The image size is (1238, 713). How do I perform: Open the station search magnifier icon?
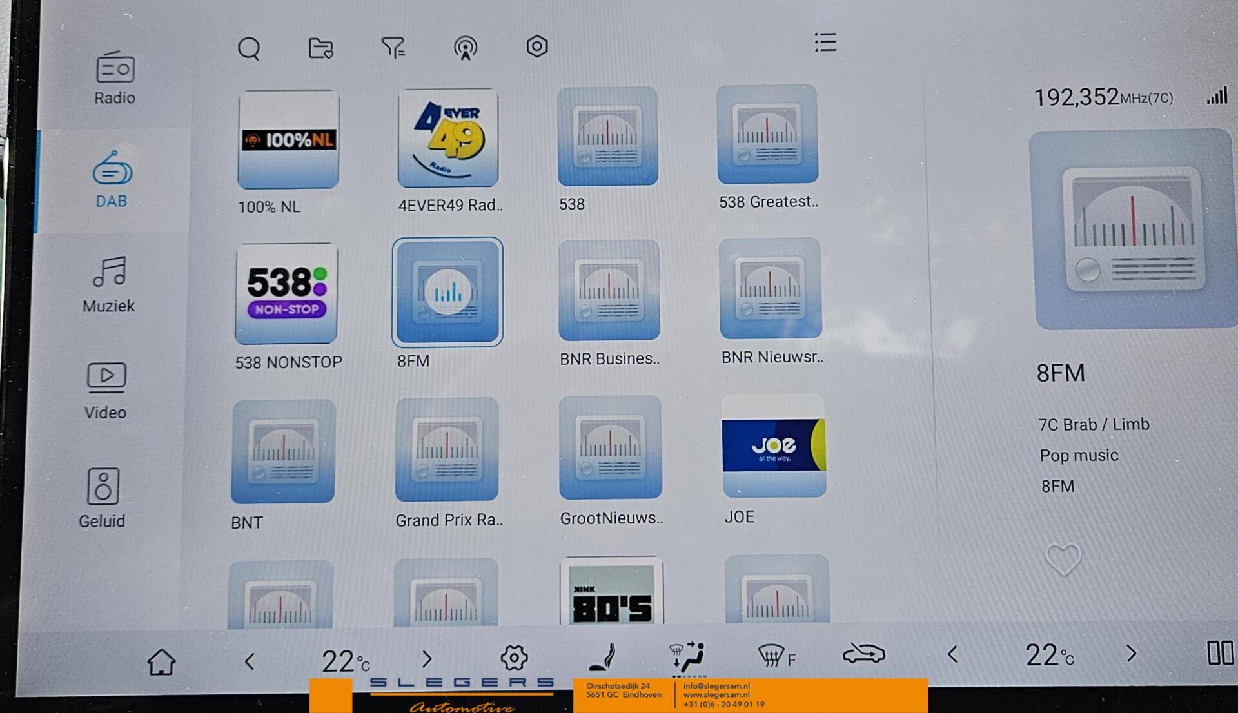[x=249, y=48]
